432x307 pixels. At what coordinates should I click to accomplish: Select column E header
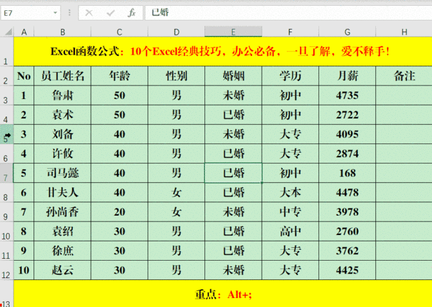point(233,32)
